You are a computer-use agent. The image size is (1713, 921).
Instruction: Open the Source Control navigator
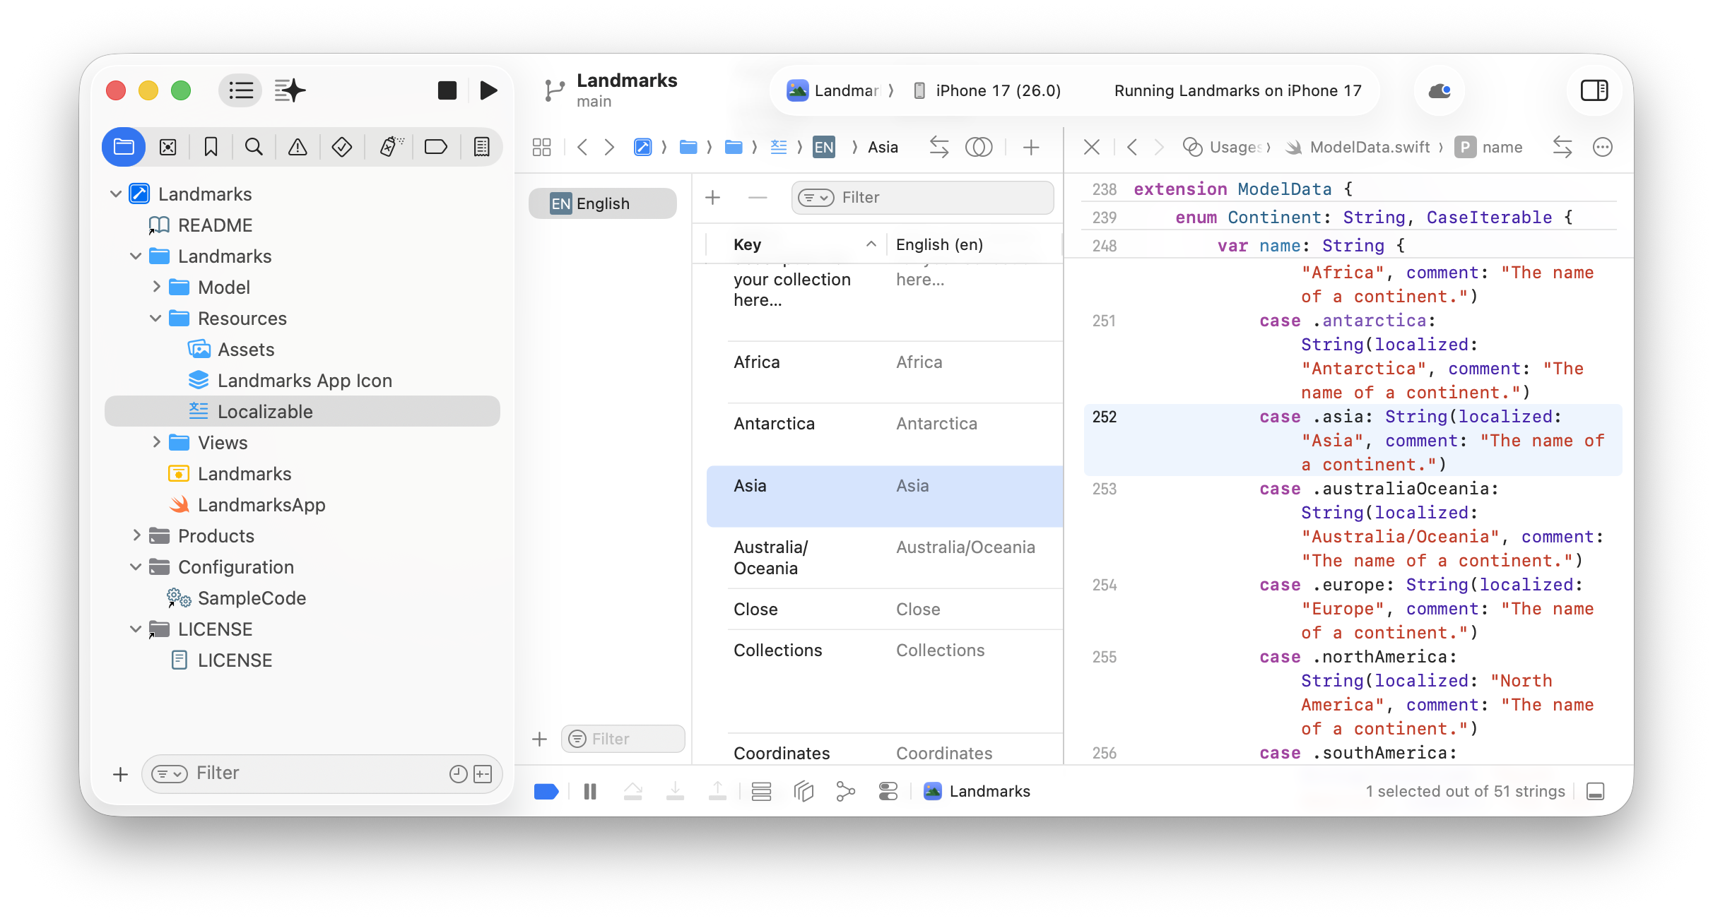point(167,147)
